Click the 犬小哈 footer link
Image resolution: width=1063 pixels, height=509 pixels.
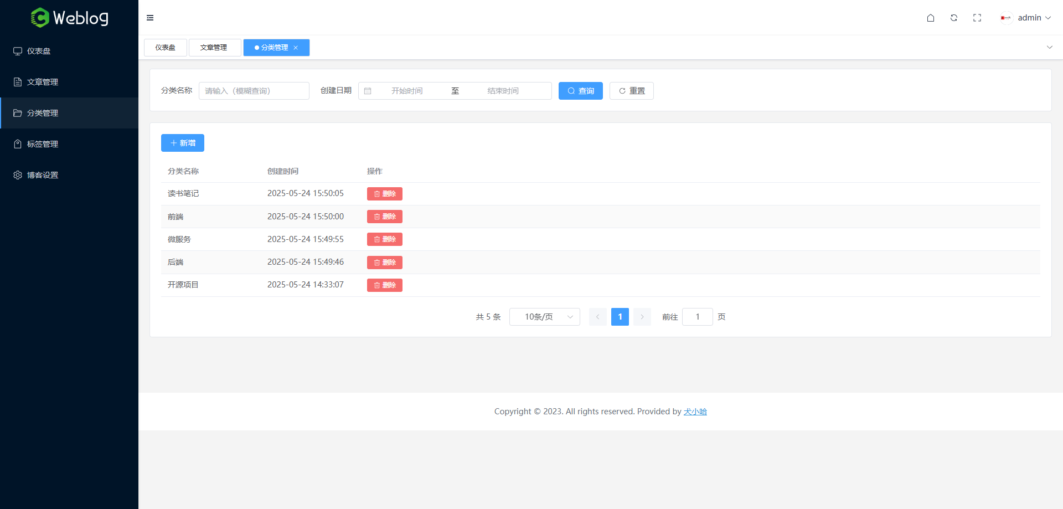tap(695, 412)
